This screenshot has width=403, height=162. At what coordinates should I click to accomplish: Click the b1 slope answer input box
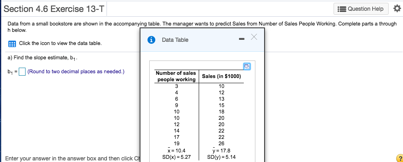[23, 72]
